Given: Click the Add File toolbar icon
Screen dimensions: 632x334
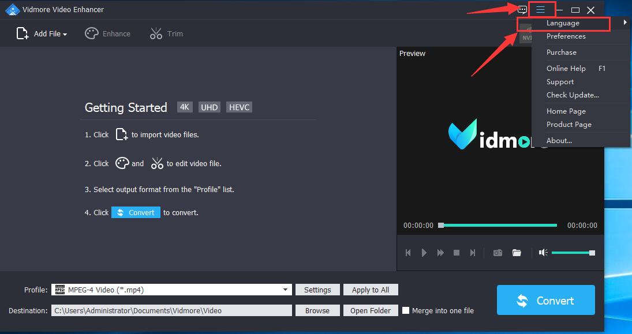Looking at the screenshot, I should point(22,33).
